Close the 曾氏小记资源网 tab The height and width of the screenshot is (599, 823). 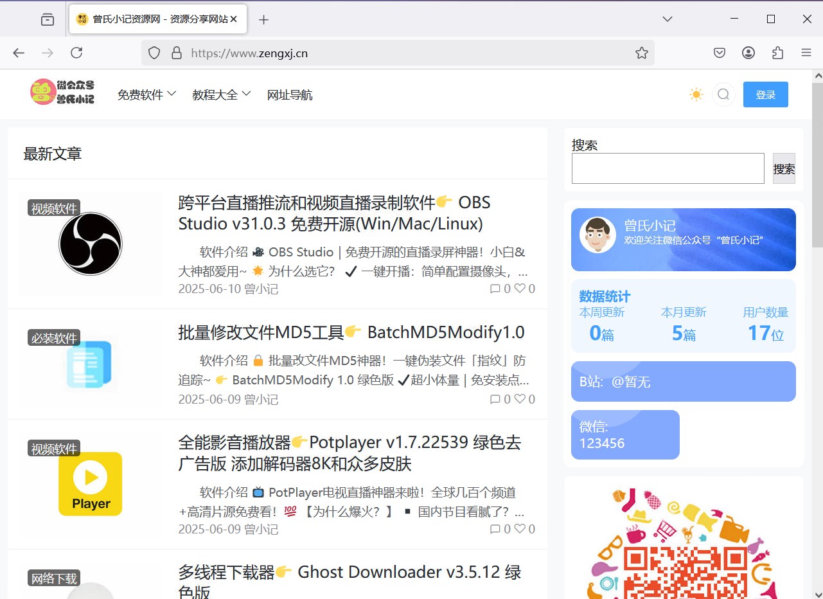(x=234, y=19)
